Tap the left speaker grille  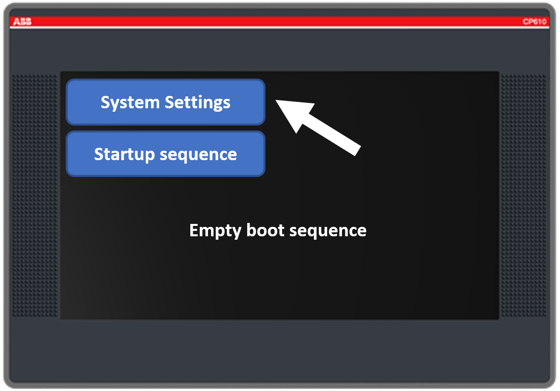coord(35,196)
